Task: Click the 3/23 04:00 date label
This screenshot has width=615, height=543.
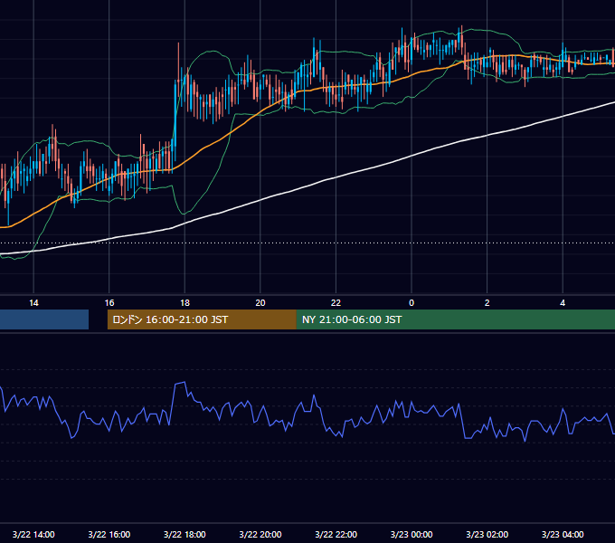Action: tap(563, 534)
